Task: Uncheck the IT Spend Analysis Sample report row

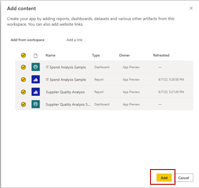Action: click(24, 79)
